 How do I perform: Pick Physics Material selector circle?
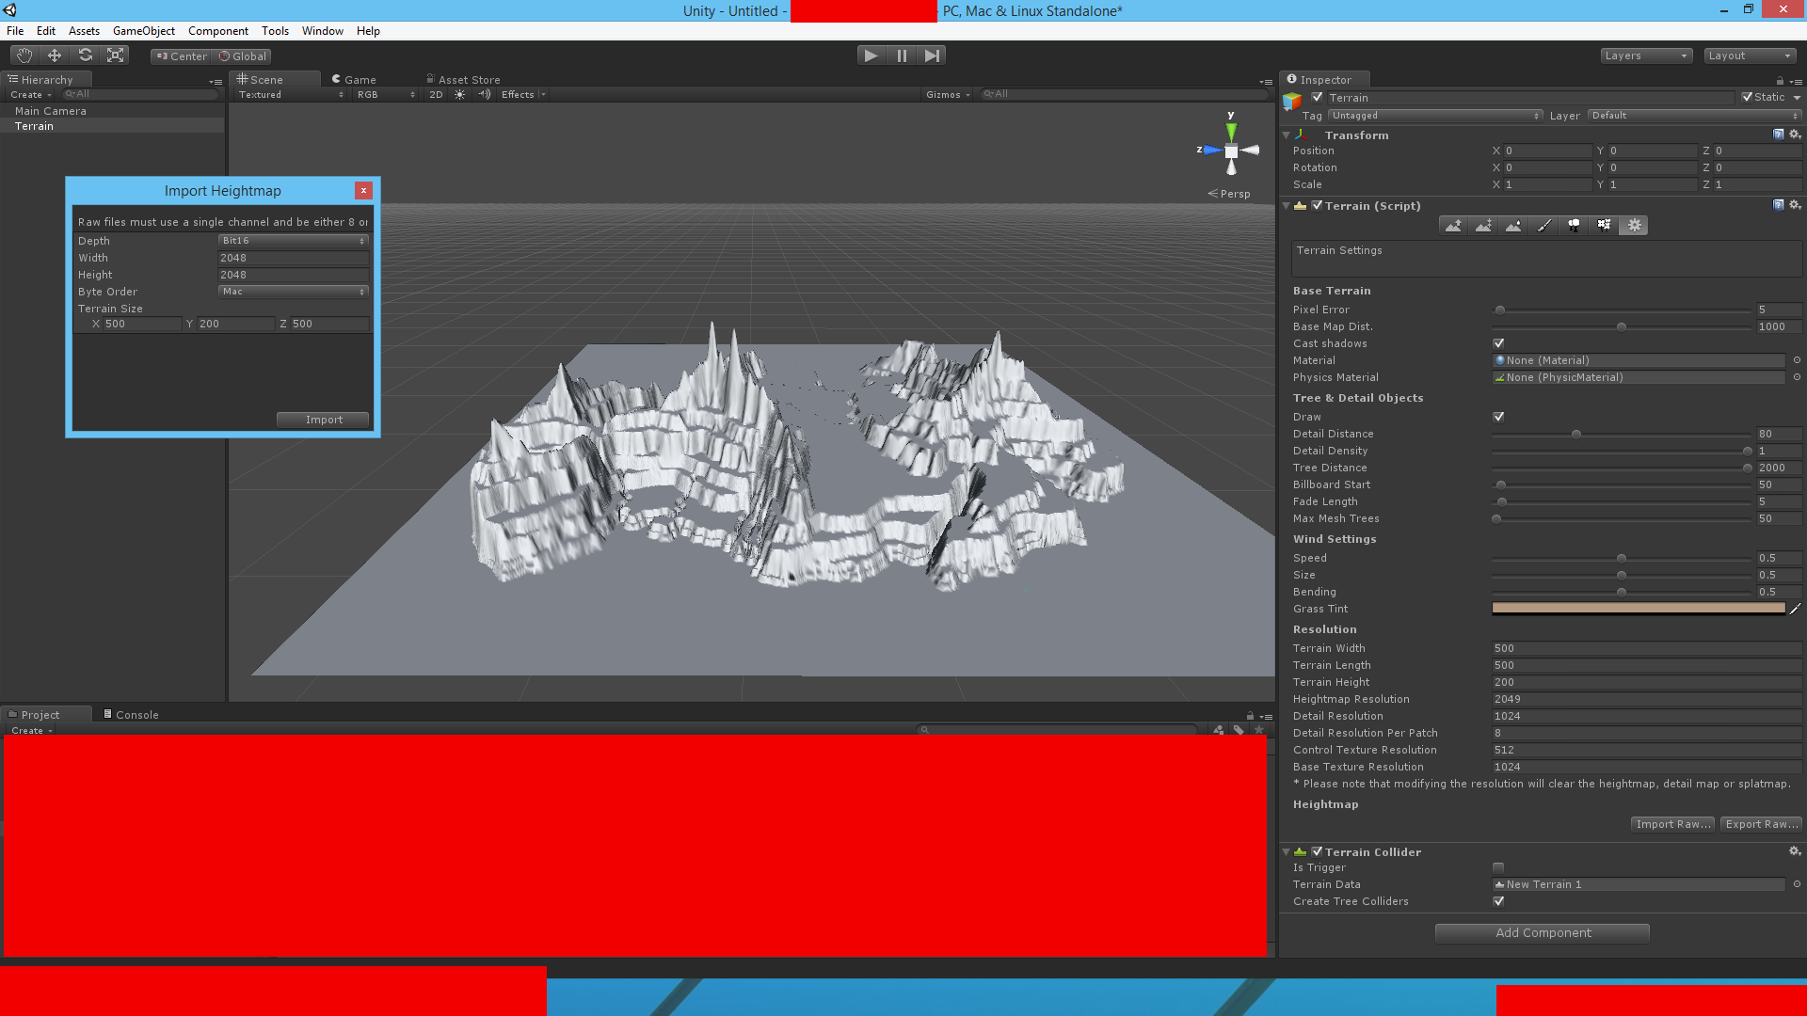click(x=1797, y=377)
